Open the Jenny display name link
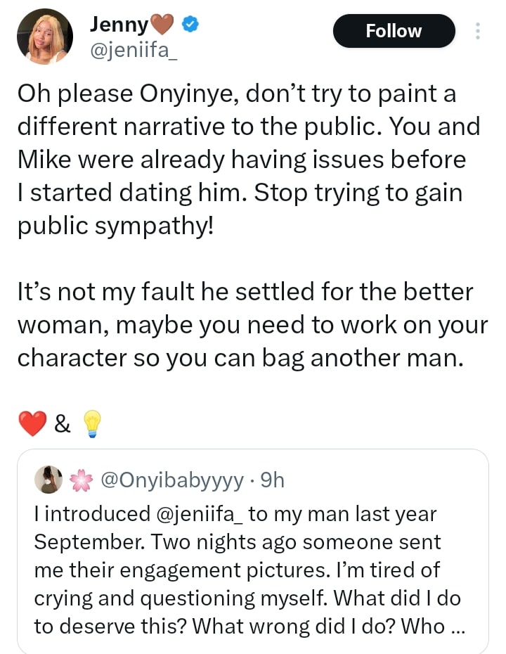Screen dimensions: 506x654 point(118,26)
